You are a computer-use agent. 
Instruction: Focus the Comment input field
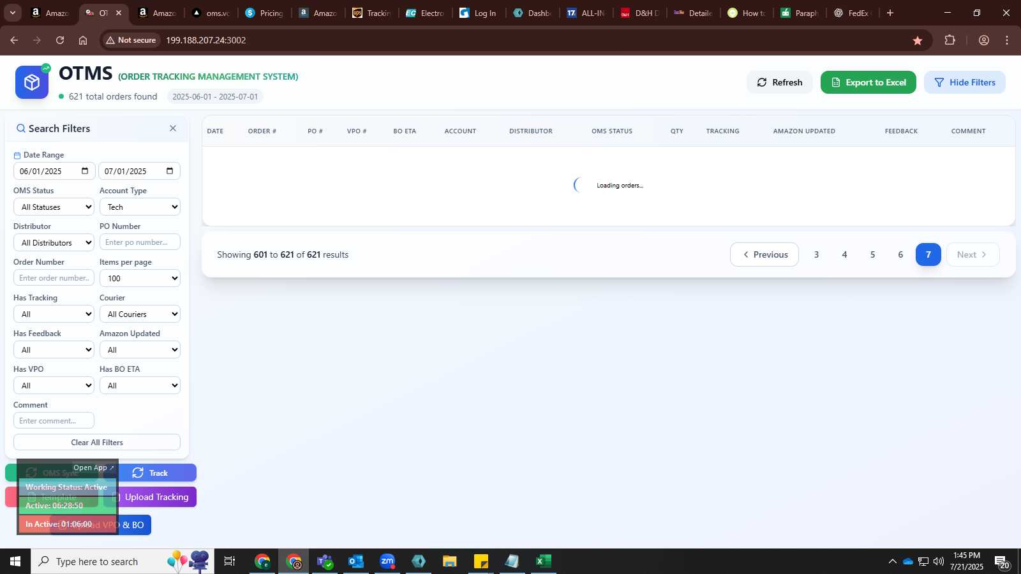coord(54,421)
